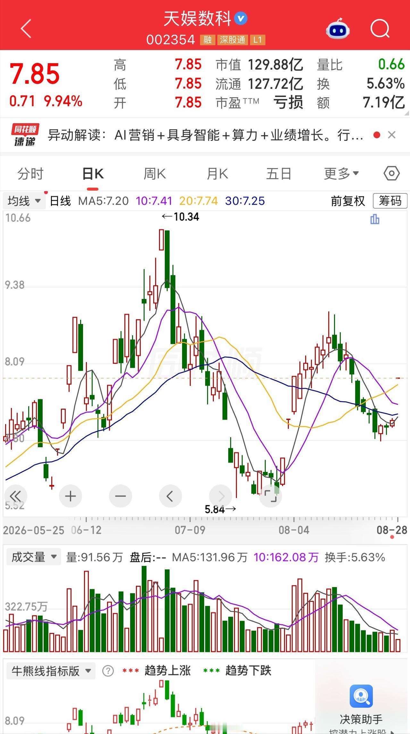The width and height of the screenshot is (410, 734).
Task: Open the 均线 indicator dropdown
Action: pos(24,201)
